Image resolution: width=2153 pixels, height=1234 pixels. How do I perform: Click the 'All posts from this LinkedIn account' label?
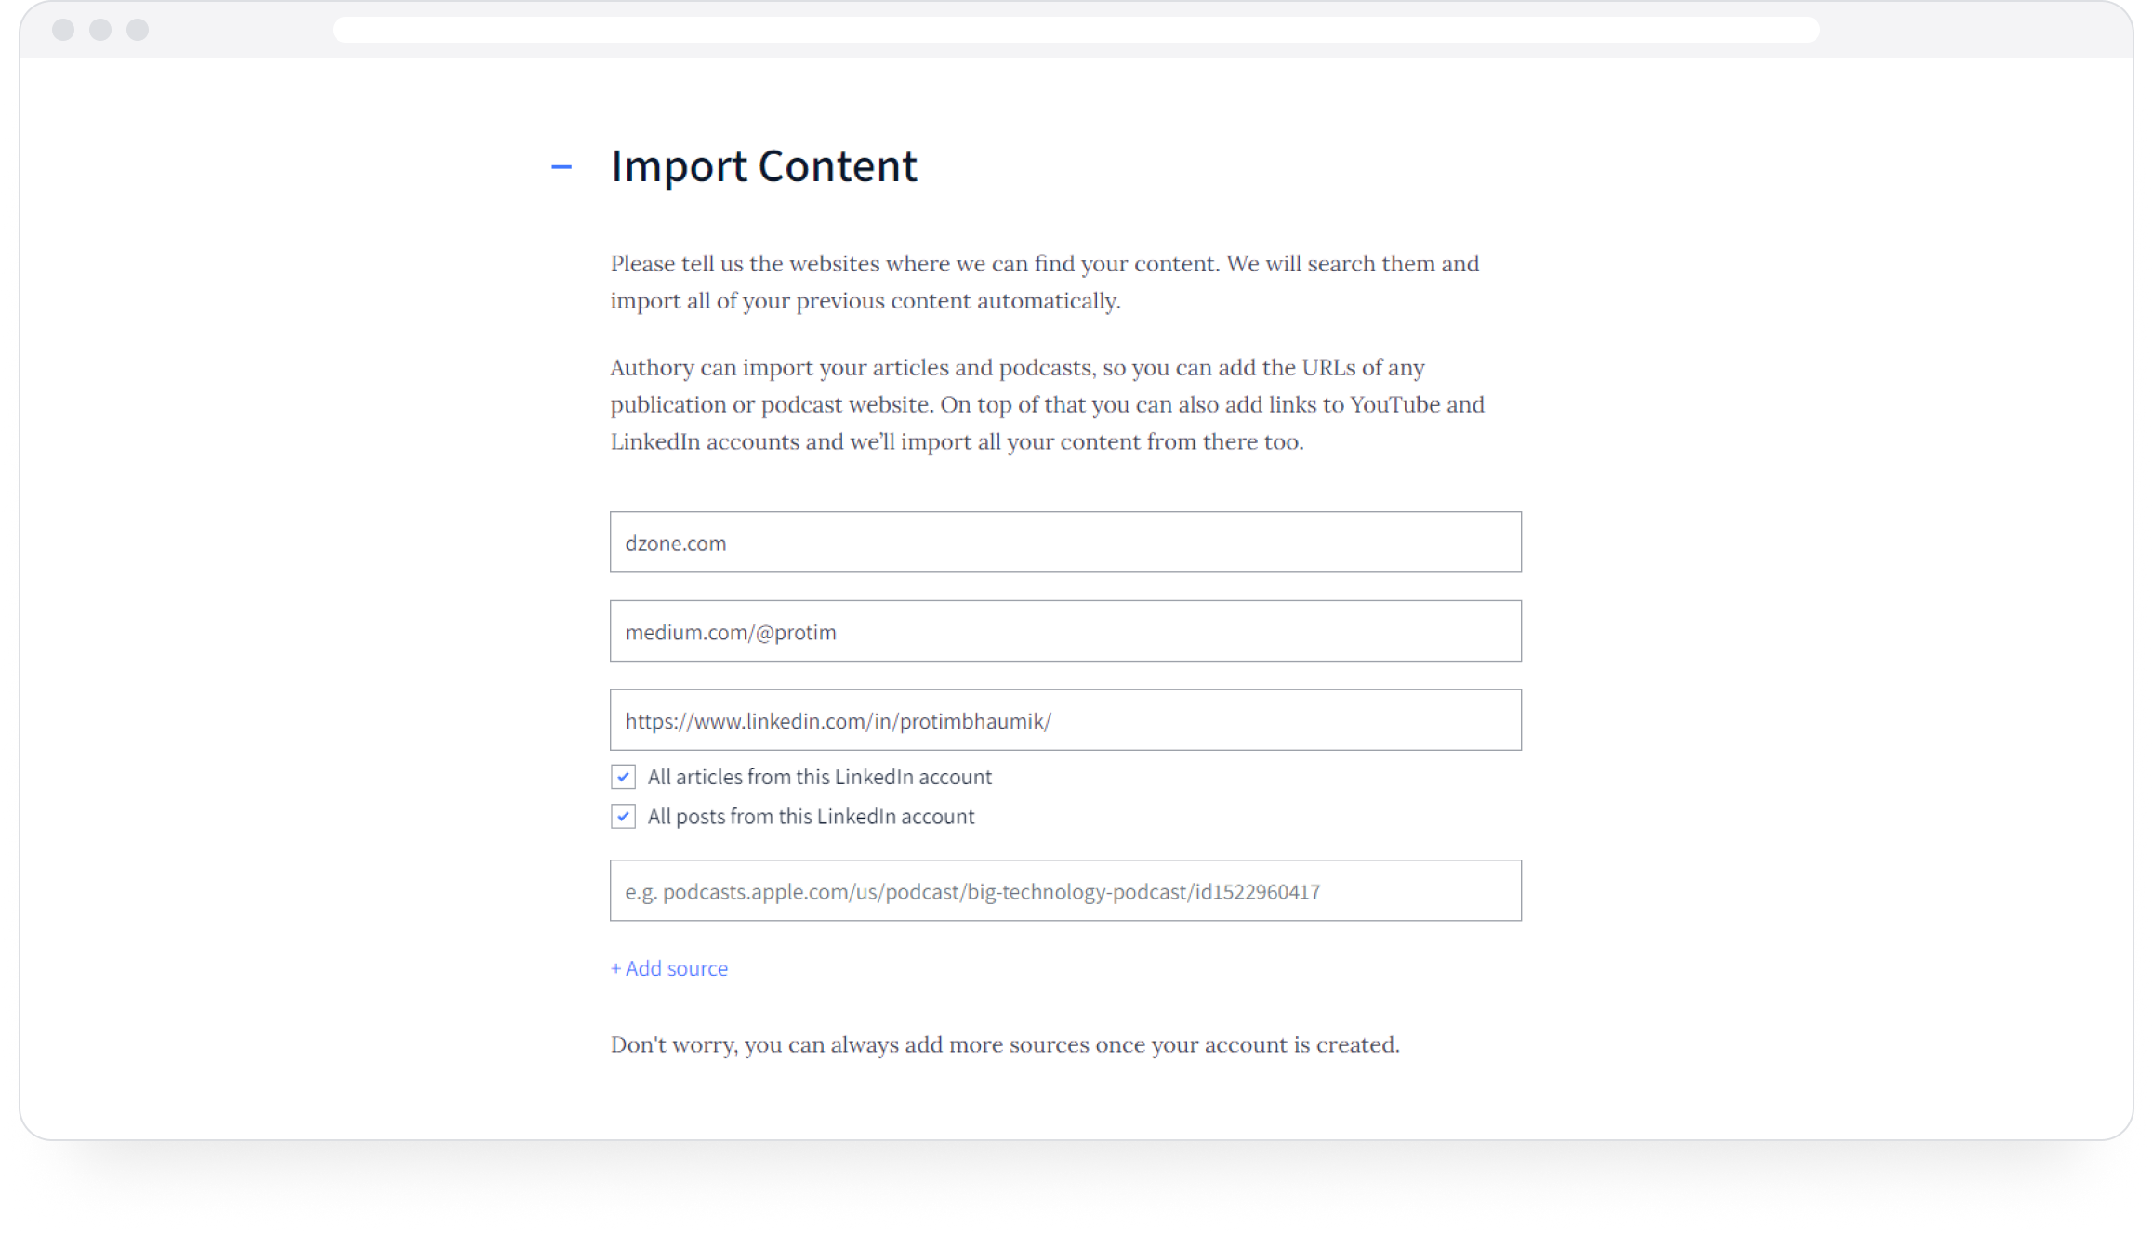[x=811, y=817]
